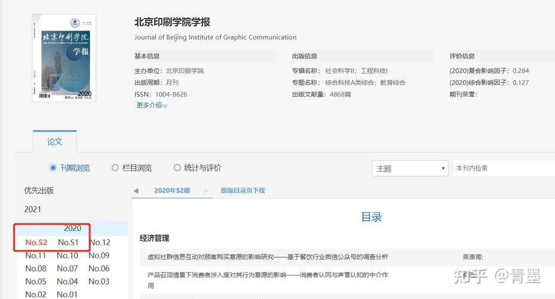Open issue No.06

tap(99, 269)
